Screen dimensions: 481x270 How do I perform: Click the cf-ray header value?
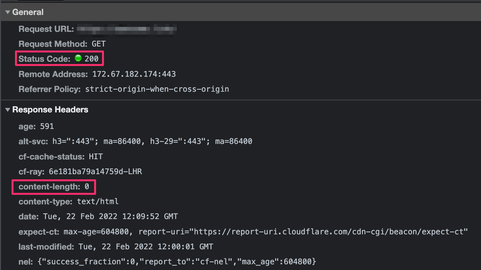[95, 172]
